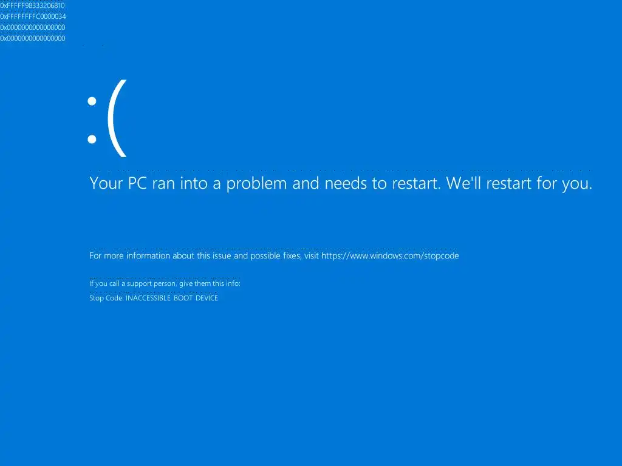Select the 0xFFFFFFFFC0000034 hex parameter
The image size is (622, 466).
[x=33, y=16]
